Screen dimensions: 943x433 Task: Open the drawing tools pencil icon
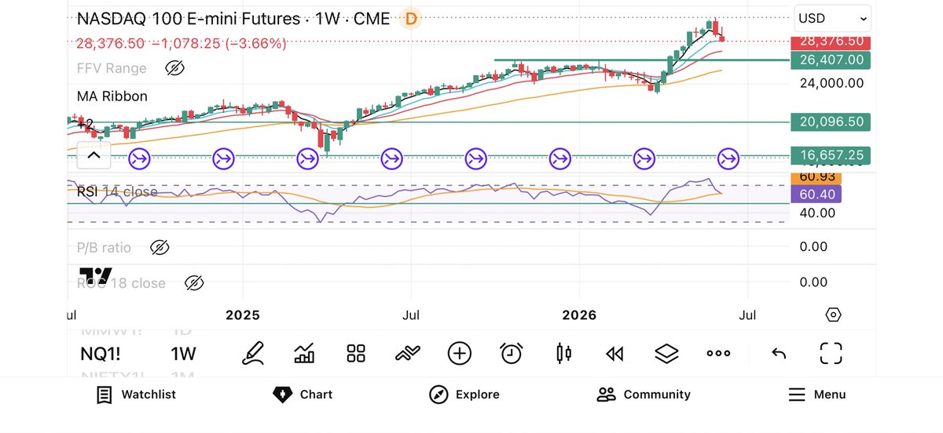(252, 353)
